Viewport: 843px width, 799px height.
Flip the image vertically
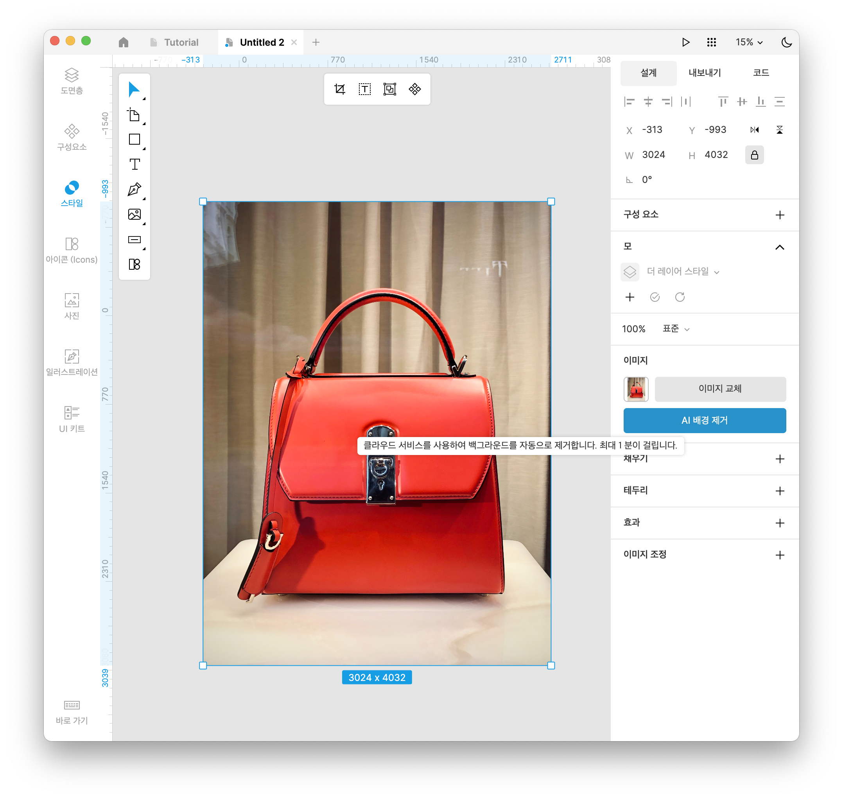(779, 129)
